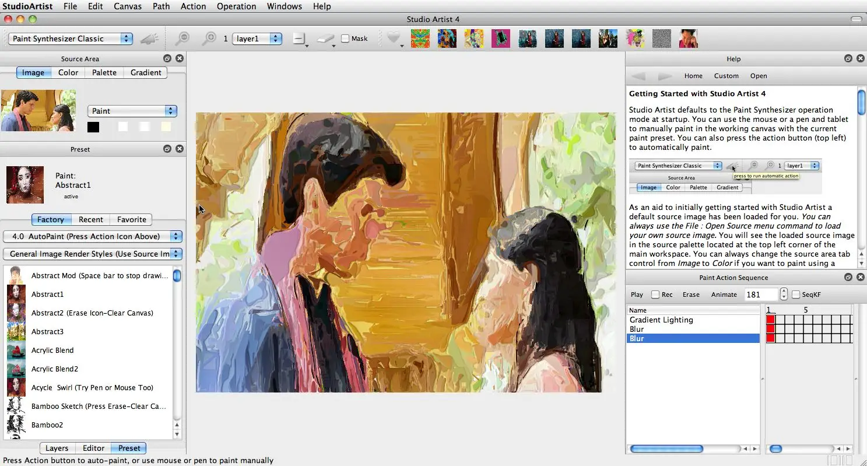Image resolution: width=867 pixels, height=466 pixels.
Task: Toggle the Rec checkbox in Paint Action Sequence
Action: (x=655, y=295)
